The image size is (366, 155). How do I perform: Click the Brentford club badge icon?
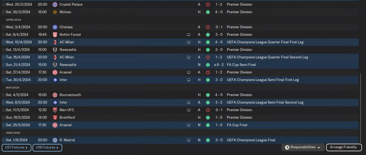coord(55,117)
